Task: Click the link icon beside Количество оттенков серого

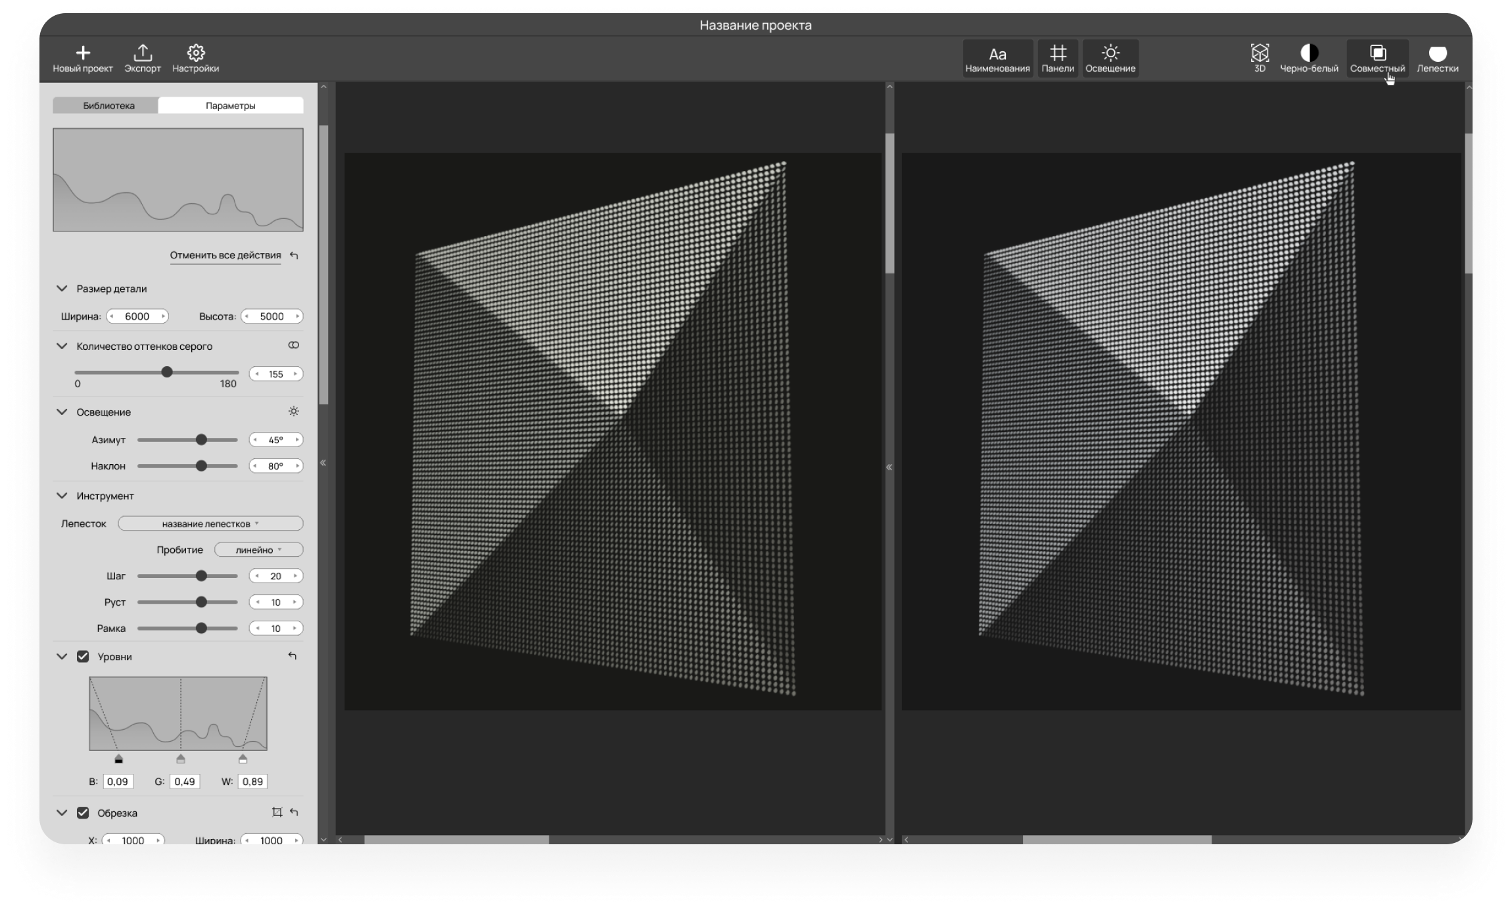Action: (x=294, y=345)
